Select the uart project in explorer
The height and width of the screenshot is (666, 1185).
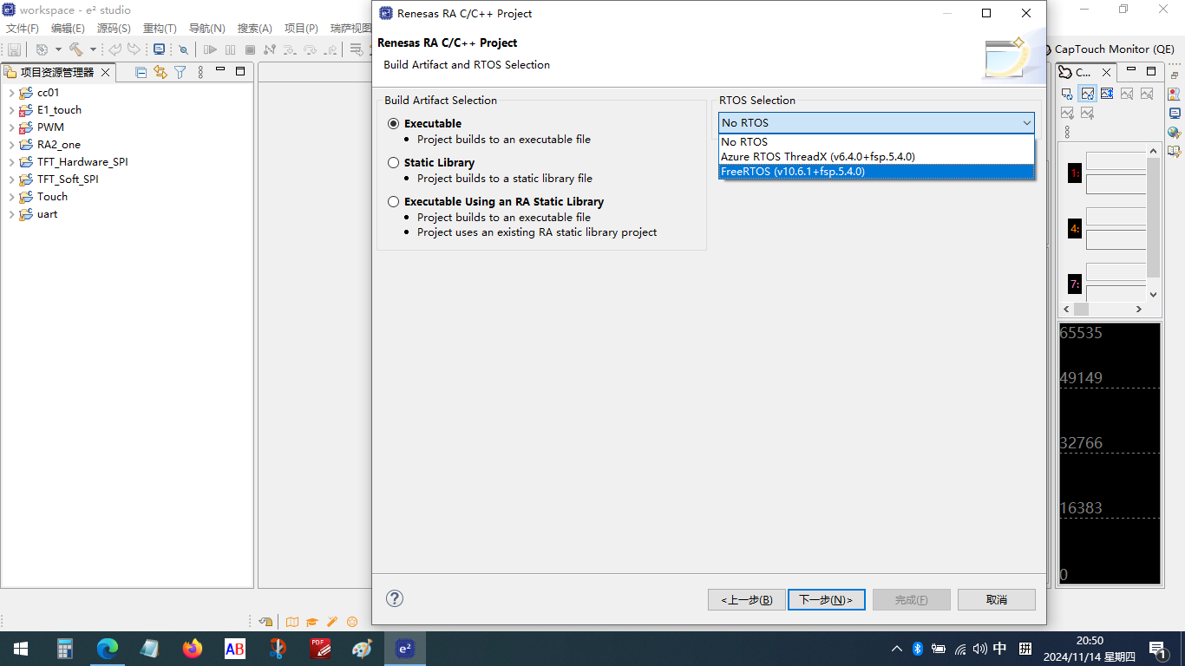tap(47, 214)
